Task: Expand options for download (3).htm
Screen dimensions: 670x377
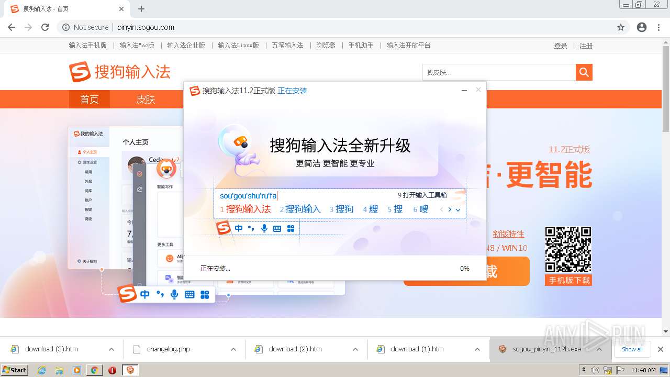Action: click(111, 349)
